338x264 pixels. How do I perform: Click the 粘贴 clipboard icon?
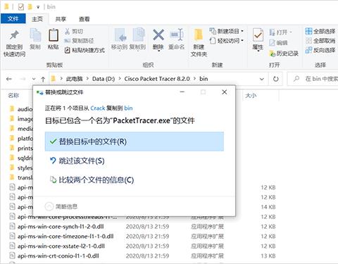pos(54,35)
